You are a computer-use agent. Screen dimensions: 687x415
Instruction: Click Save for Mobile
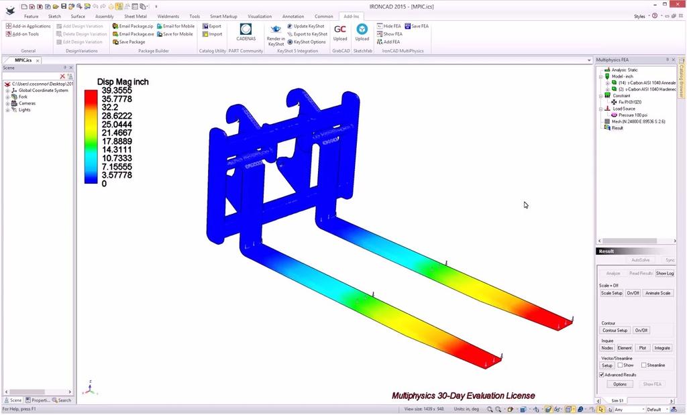click(x=175, y=34)
